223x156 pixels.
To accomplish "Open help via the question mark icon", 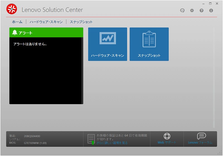I will (201, 10).
